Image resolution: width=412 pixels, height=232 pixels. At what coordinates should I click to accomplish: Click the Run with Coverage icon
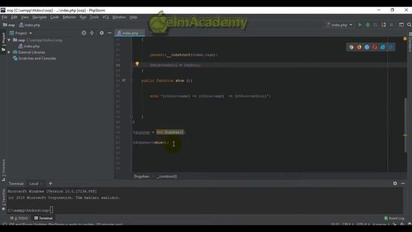pos(376,24)
